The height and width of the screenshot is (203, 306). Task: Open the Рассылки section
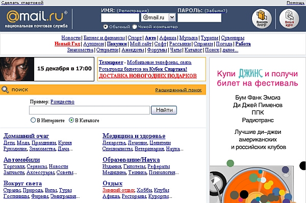pos(180,44)
